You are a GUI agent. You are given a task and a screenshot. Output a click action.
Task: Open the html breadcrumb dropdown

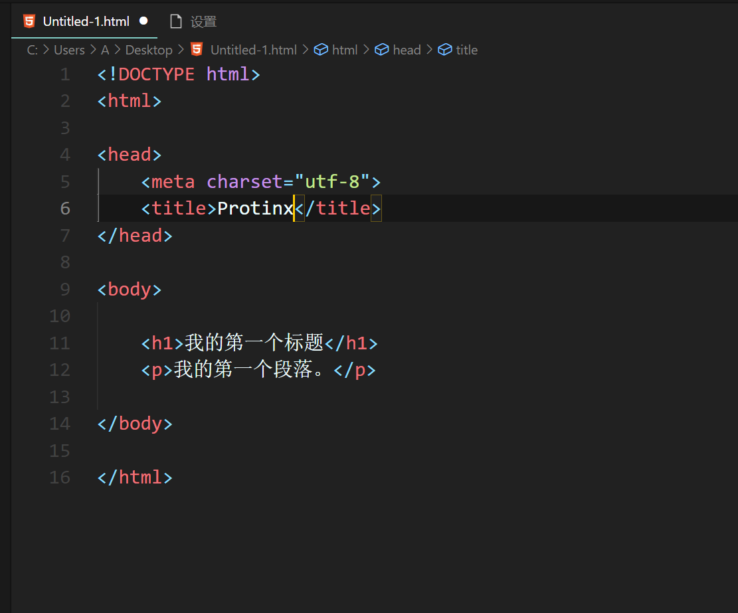pyautogui.click(x=344, y=49)
